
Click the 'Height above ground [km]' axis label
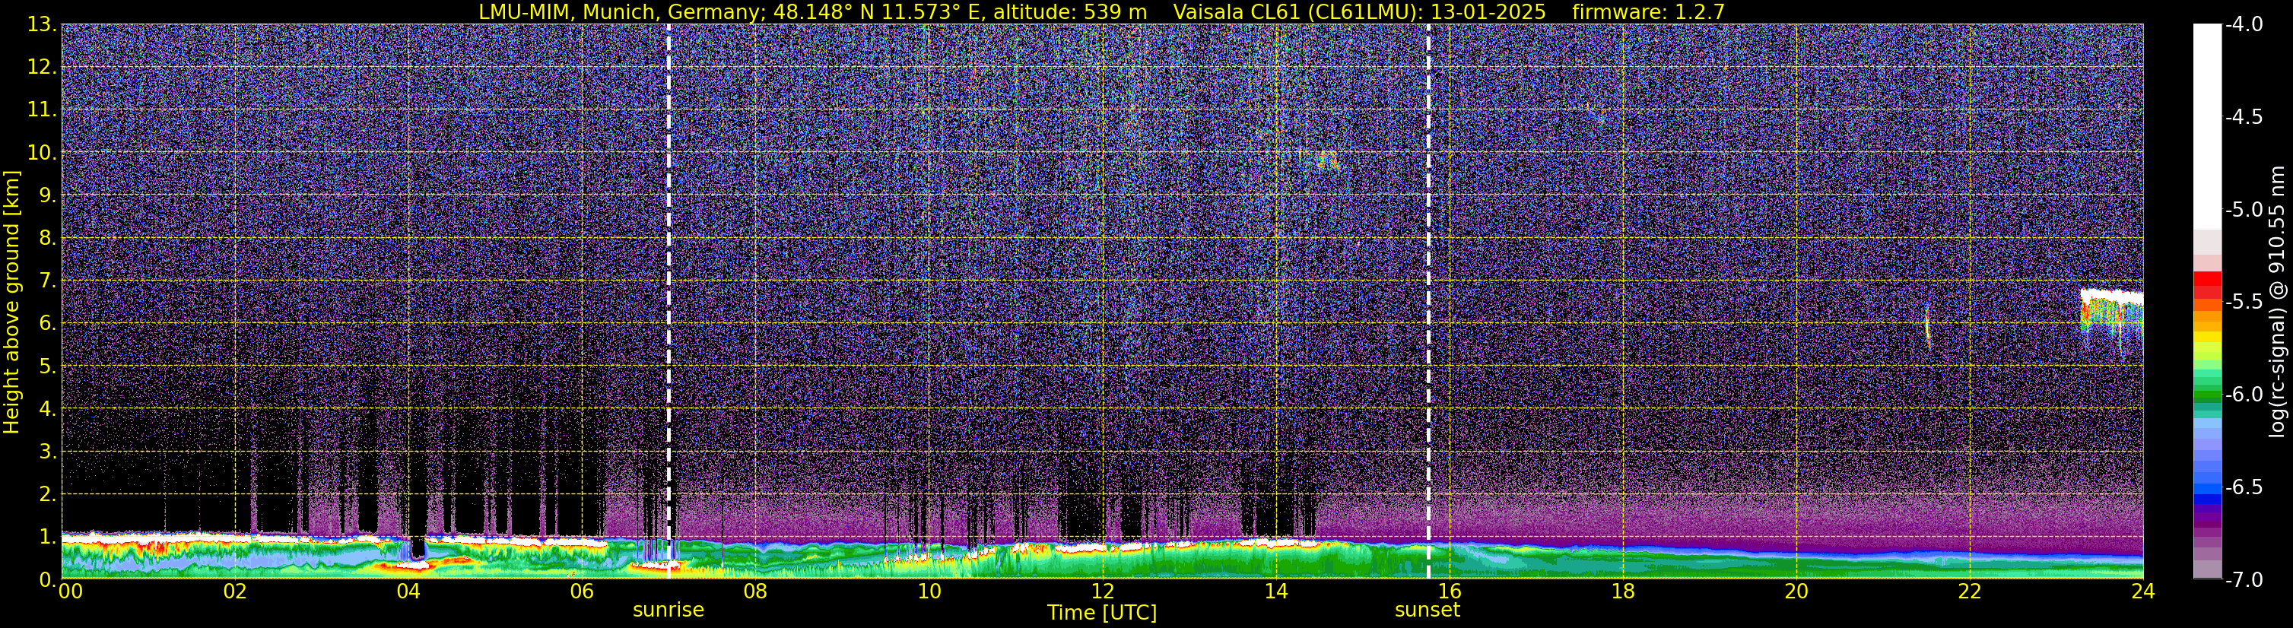[x=11, y=303]
